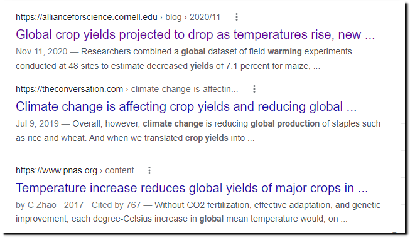This screenshot has width=410, height=238.
Task: Open the three-dot menu beside the Cornell result
Action: (x=237, y=17)
